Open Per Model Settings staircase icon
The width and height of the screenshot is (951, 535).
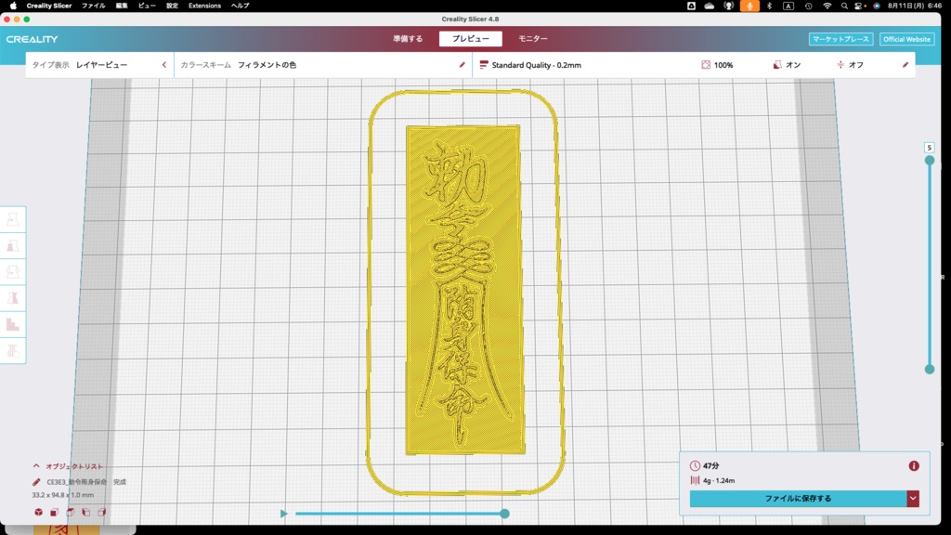click(x=13, y=324)
